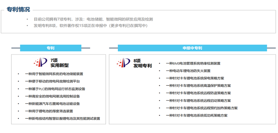The width and height of the screenshot is (278, 133).
Task: Select the blue 申报中专利 header banner
Action: tap(192, 48)
